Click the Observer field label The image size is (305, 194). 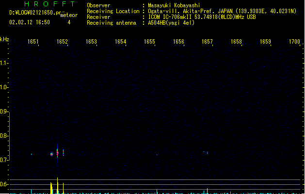(x=98, y=5)
